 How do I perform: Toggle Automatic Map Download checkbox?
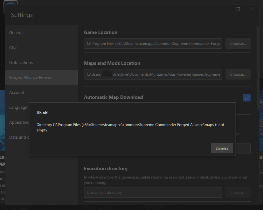tap(247, 98)
